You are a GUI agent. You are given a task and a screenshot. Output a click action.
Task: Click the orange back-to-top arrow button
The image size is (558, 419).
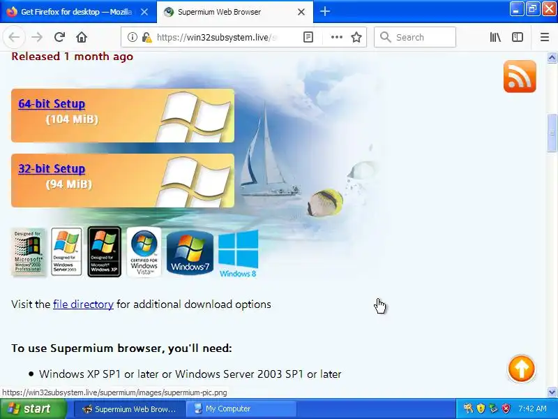point(521,369)
